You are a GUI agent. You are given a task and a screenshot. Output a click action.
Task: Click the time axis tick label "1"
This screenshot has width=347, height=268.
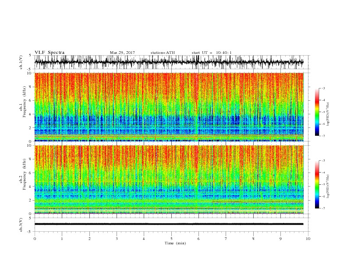tap(62, 239)
